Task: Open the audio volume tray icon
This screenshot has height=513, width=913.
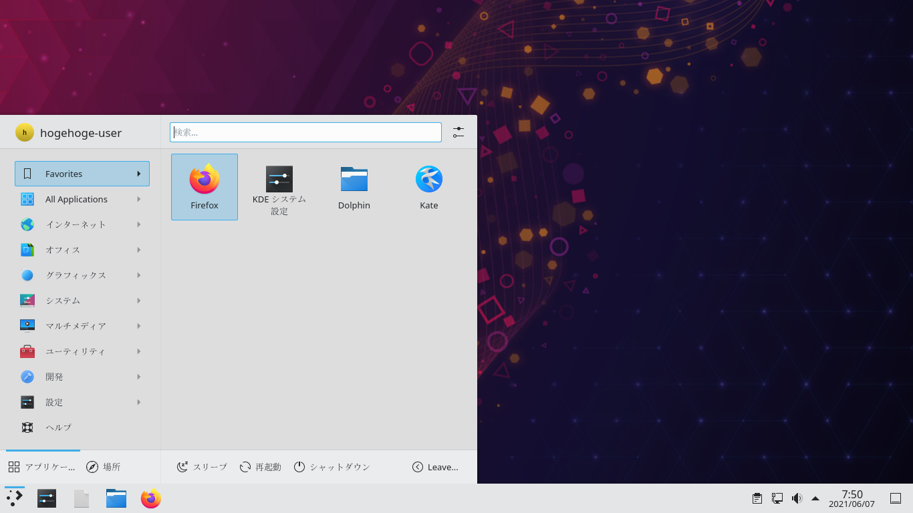Action: point(797,498)
